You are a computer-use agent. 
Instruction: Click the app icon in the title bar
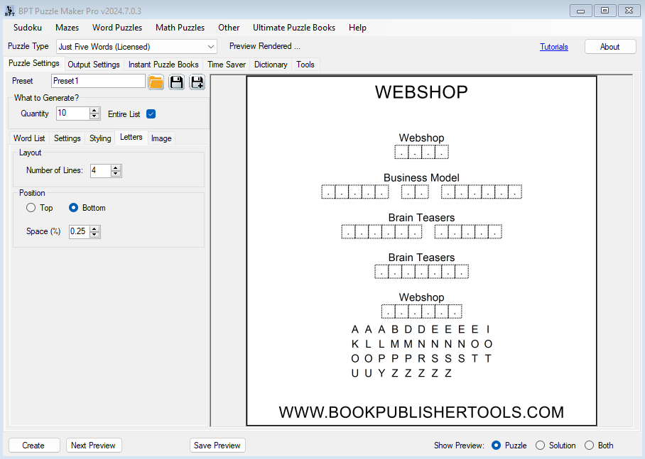[x=10, y=10]
